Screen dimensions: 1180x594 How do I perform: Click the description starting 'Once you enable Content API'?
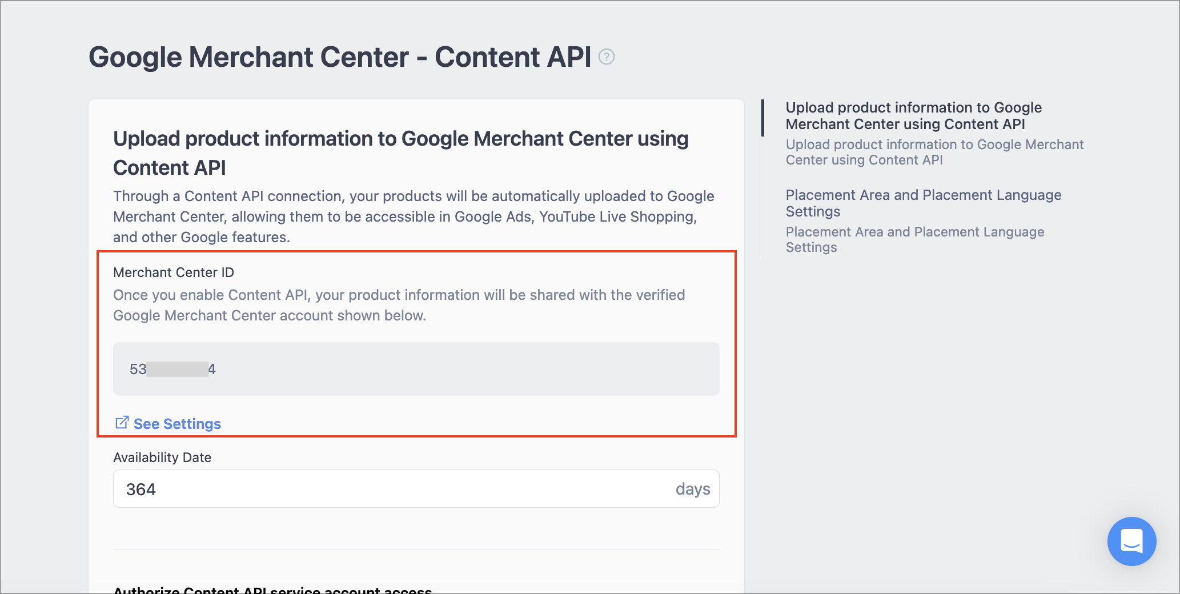click(399, 305)
